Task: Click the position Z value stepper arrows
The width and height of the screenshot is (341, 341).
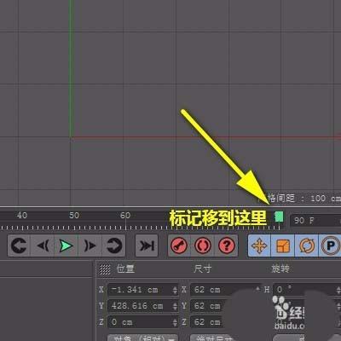Action: 175,322
